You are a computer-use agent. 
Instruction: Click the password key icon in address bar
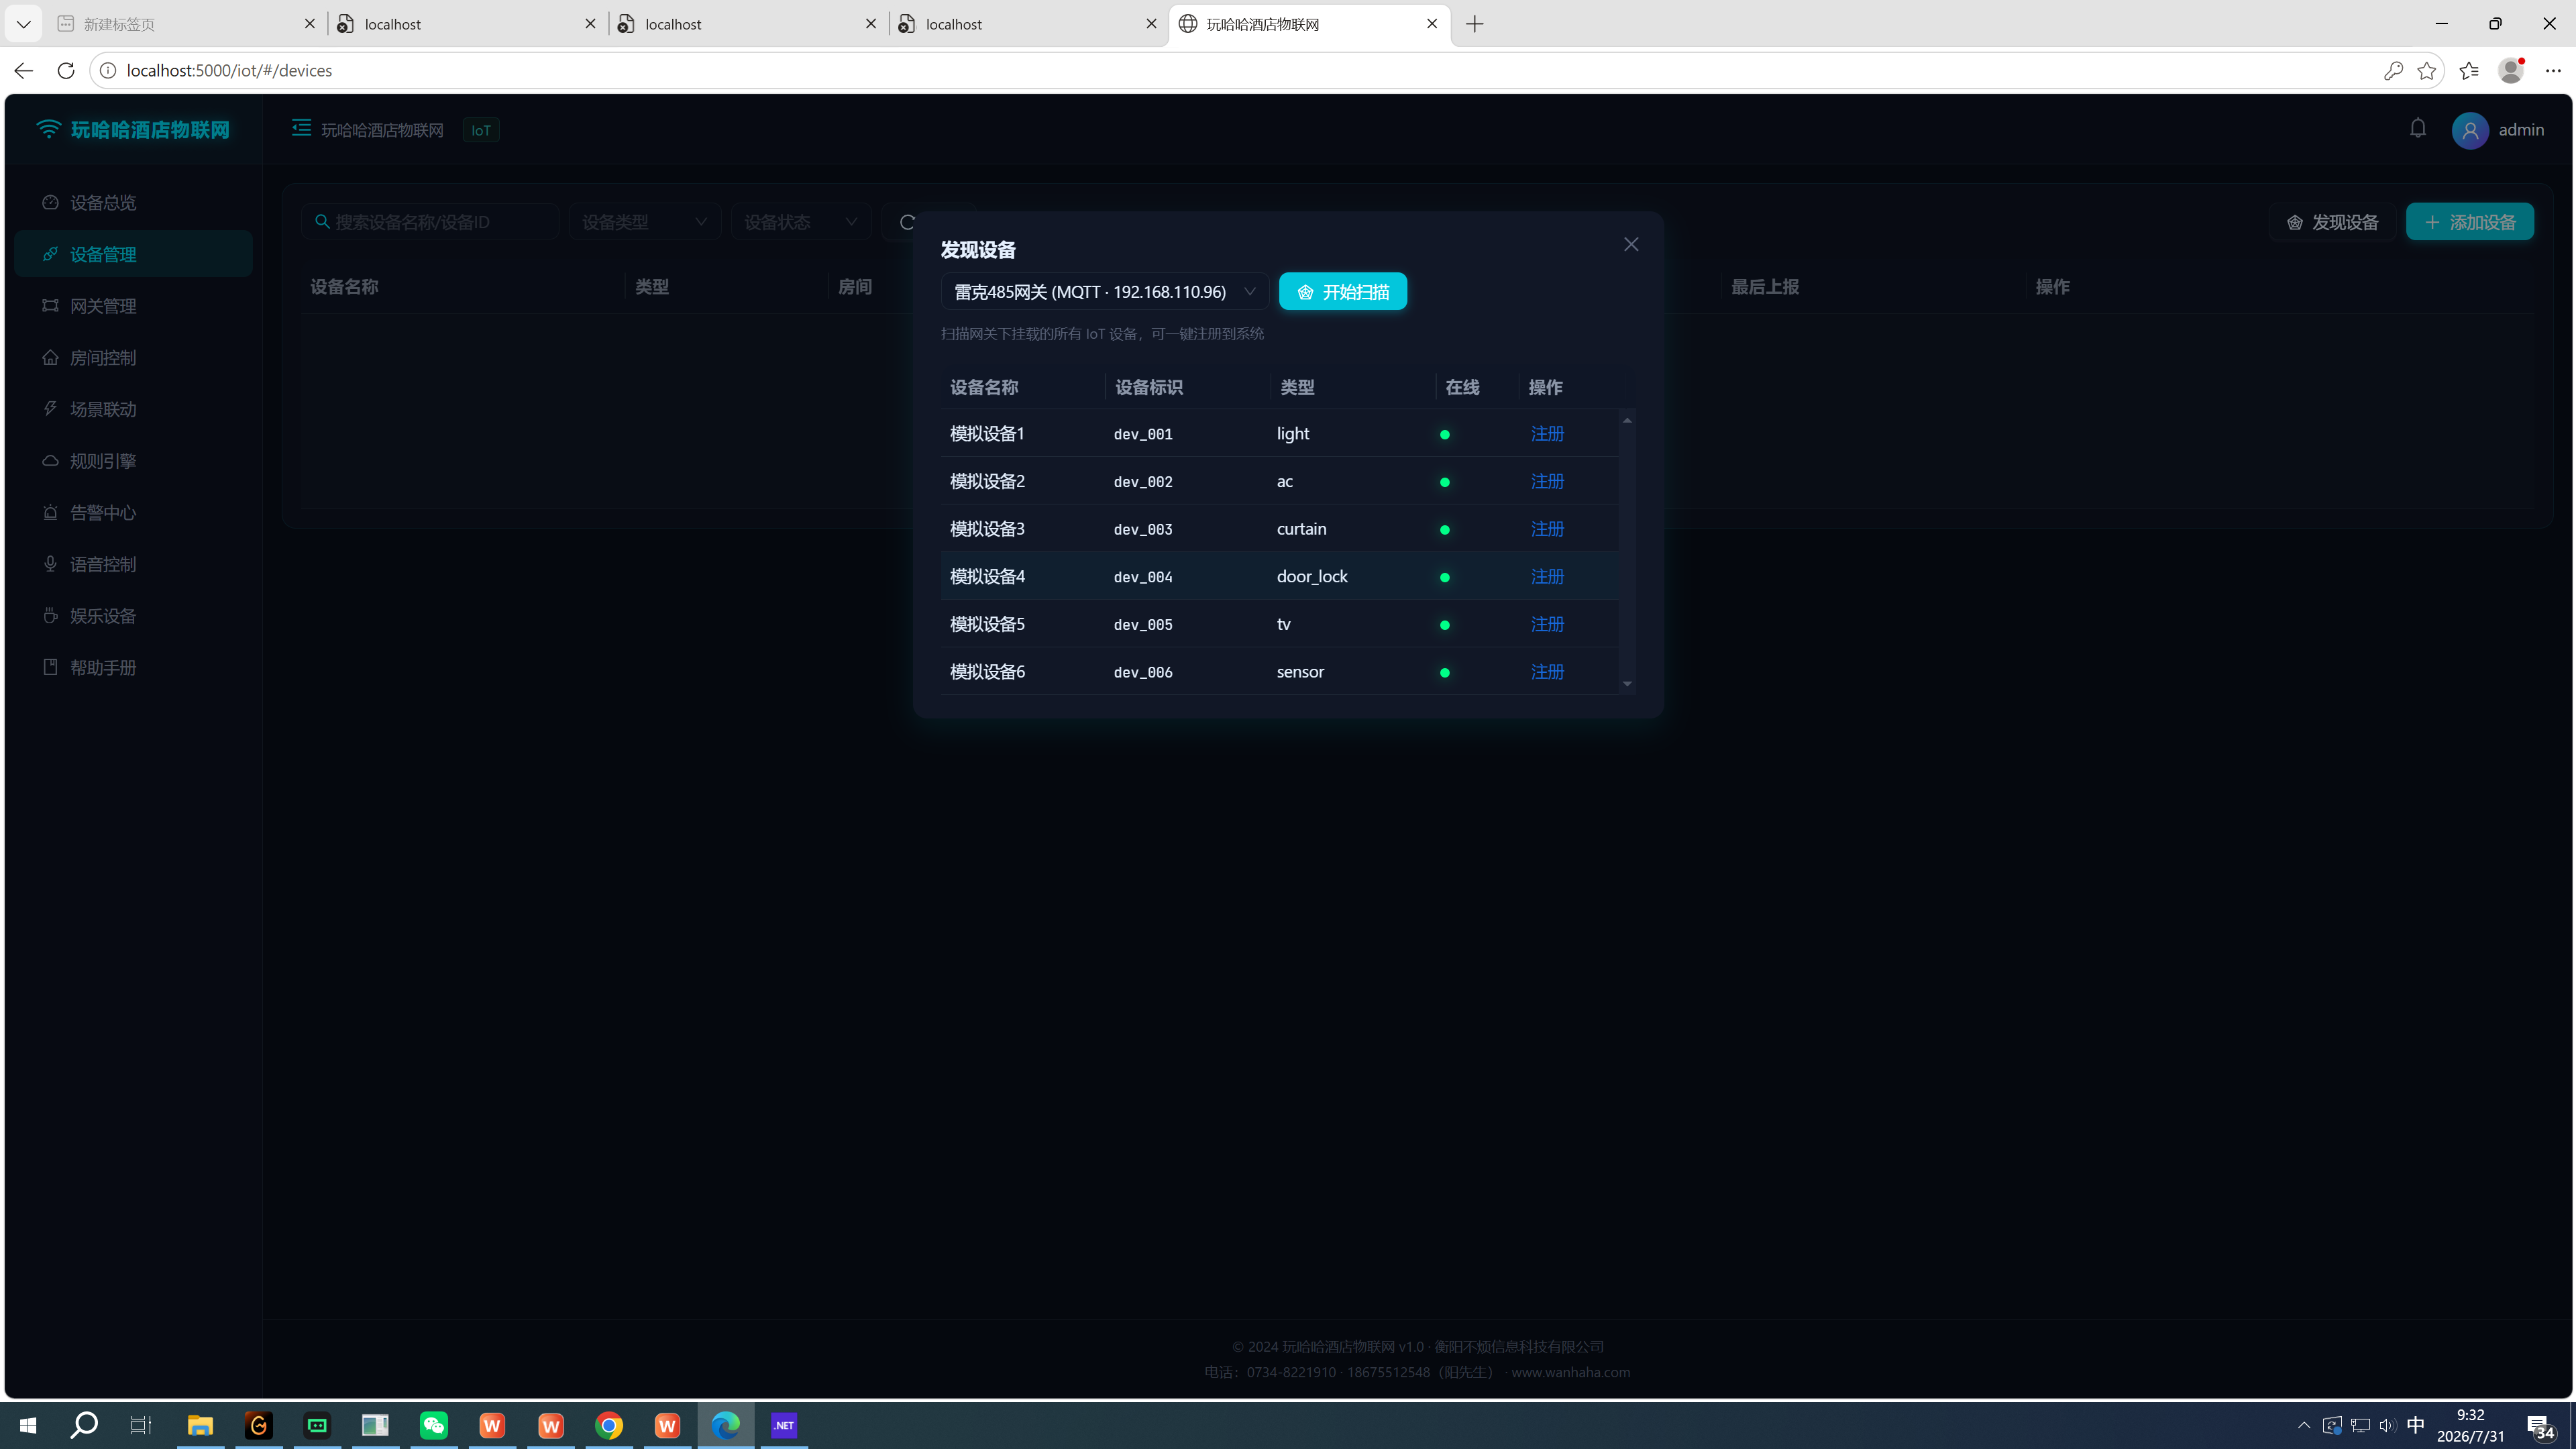click(2392, 70)
